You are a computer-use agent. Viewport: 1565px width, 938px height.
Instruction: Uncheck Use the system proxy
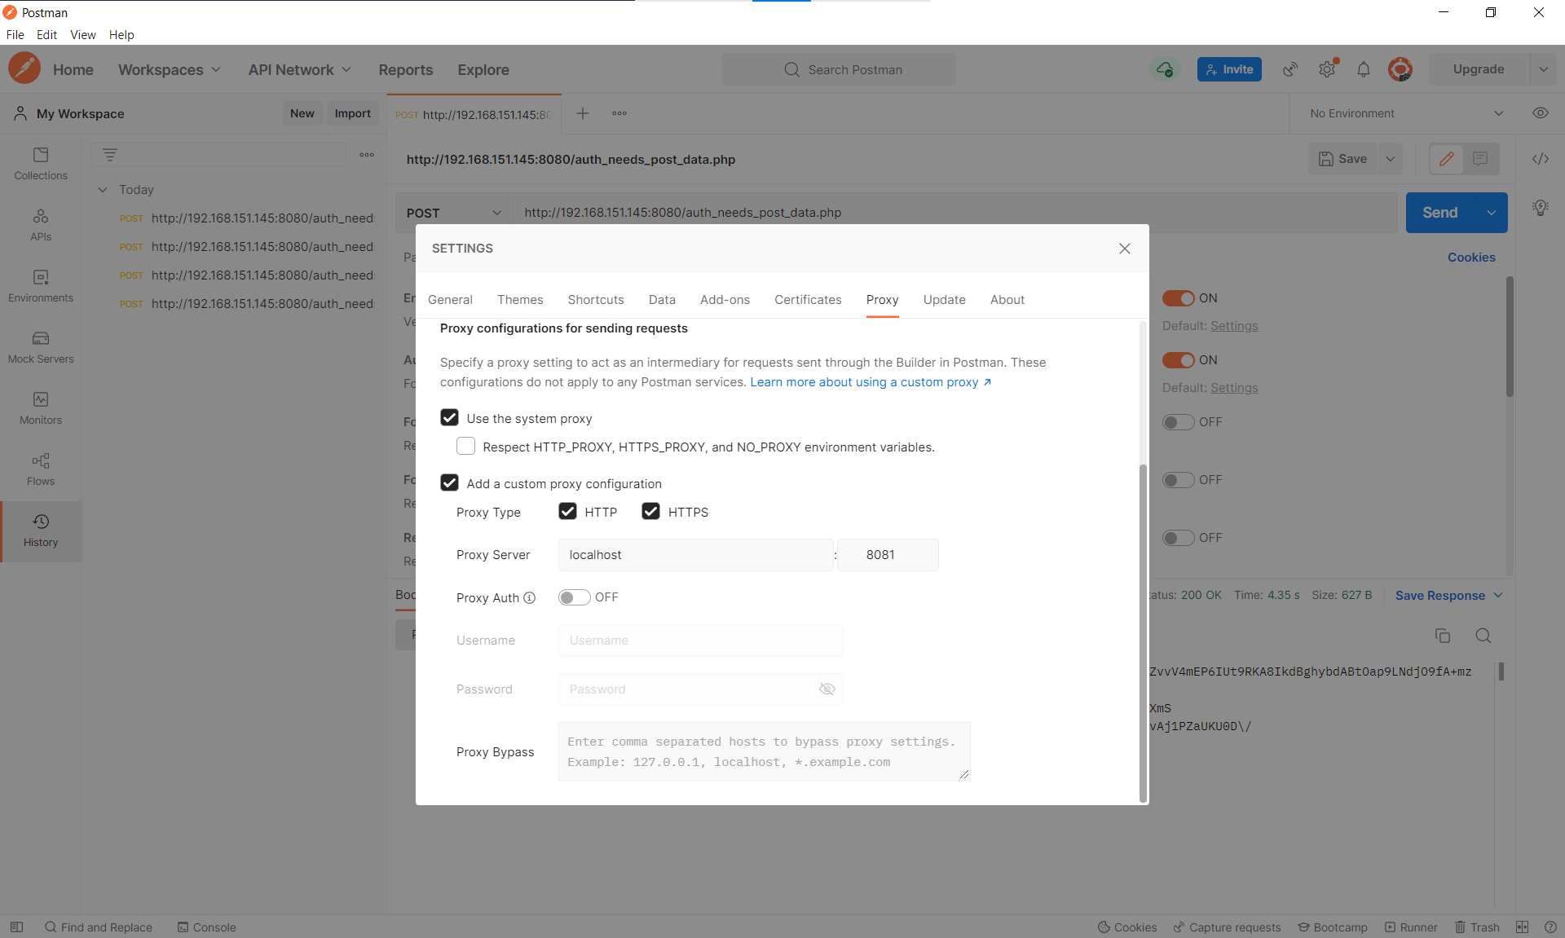pyautogui.click(x=449, y=418)
